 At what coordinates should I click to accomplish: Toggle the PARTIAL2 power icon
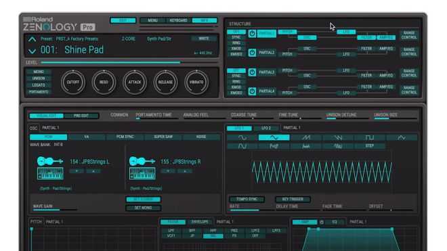pos(252,53)
